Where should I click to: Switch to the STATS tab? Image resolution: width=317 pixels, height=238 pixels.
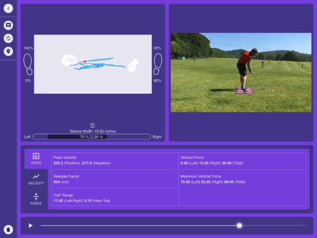pyautogui.click(x=36, y=159)
